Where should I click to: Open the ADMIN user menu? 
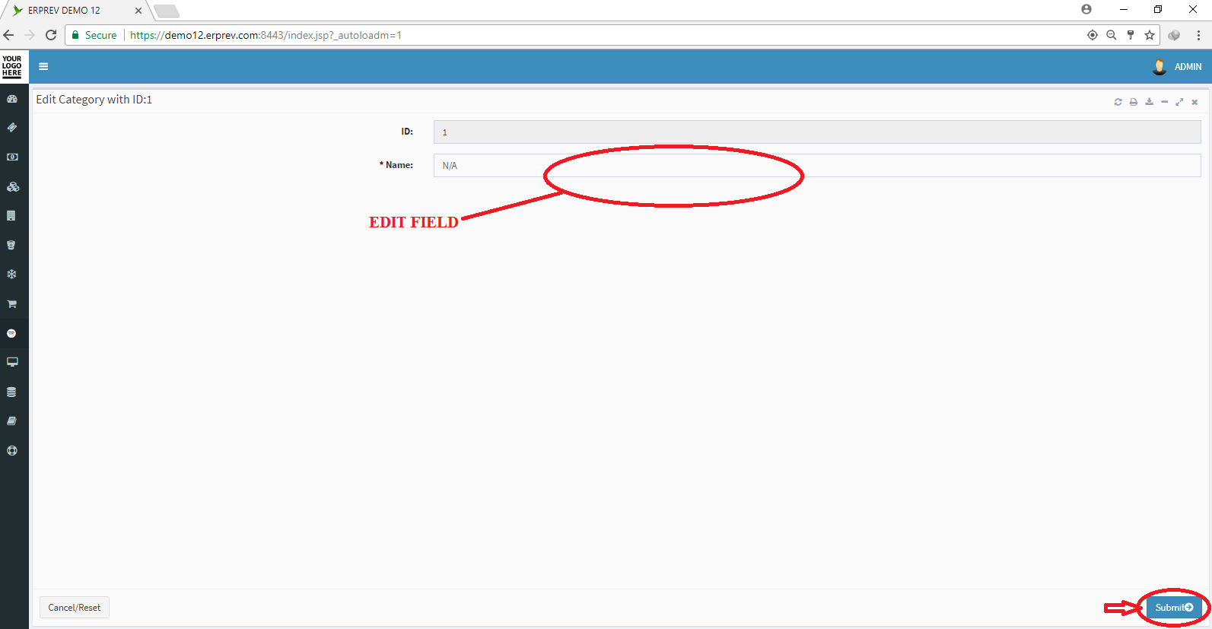pos(1176,67)
